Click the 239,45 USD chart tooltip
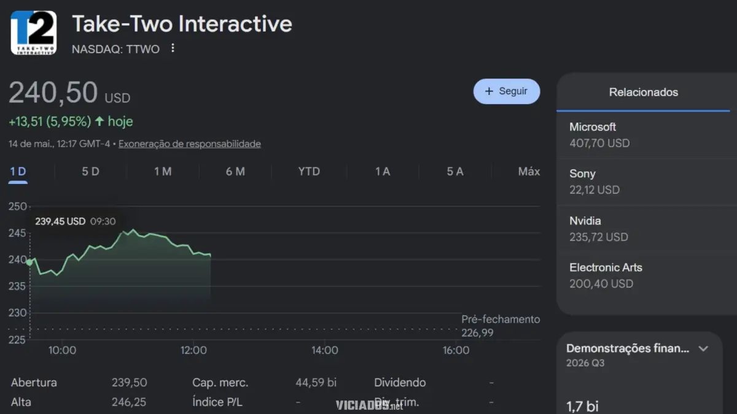737x414 pixels. [x=76, y=221]
